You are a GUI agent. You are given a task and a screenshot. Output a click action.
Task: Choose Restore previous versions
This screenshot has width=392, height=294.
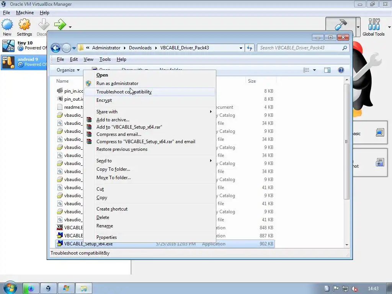(x=150, y=149)
